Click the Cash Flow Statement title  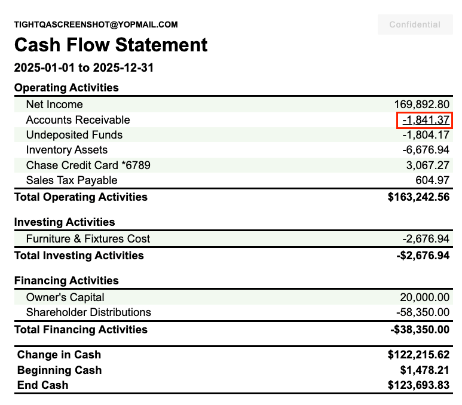click(x=111, y=45)
